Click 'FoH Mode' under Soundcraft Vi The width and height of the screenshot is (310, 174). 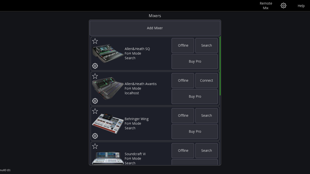pos(133,159)
